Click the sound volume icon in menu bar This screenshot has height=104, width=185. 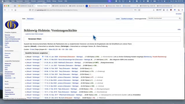point(144,1)
